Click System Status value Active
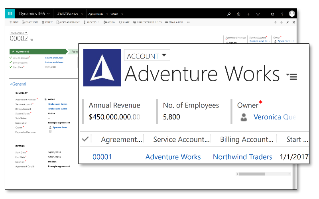Image resolution: width=319 pixels, height=199 pixels. click(51, 113)
